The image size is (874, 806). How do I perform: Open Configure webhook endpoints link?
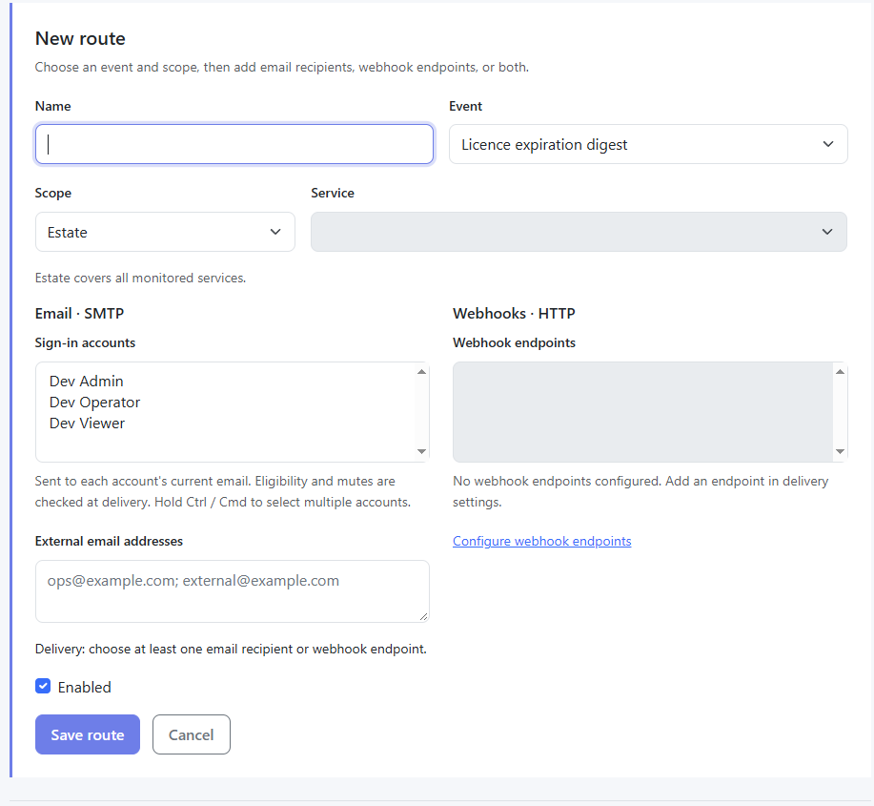point(541,541)
